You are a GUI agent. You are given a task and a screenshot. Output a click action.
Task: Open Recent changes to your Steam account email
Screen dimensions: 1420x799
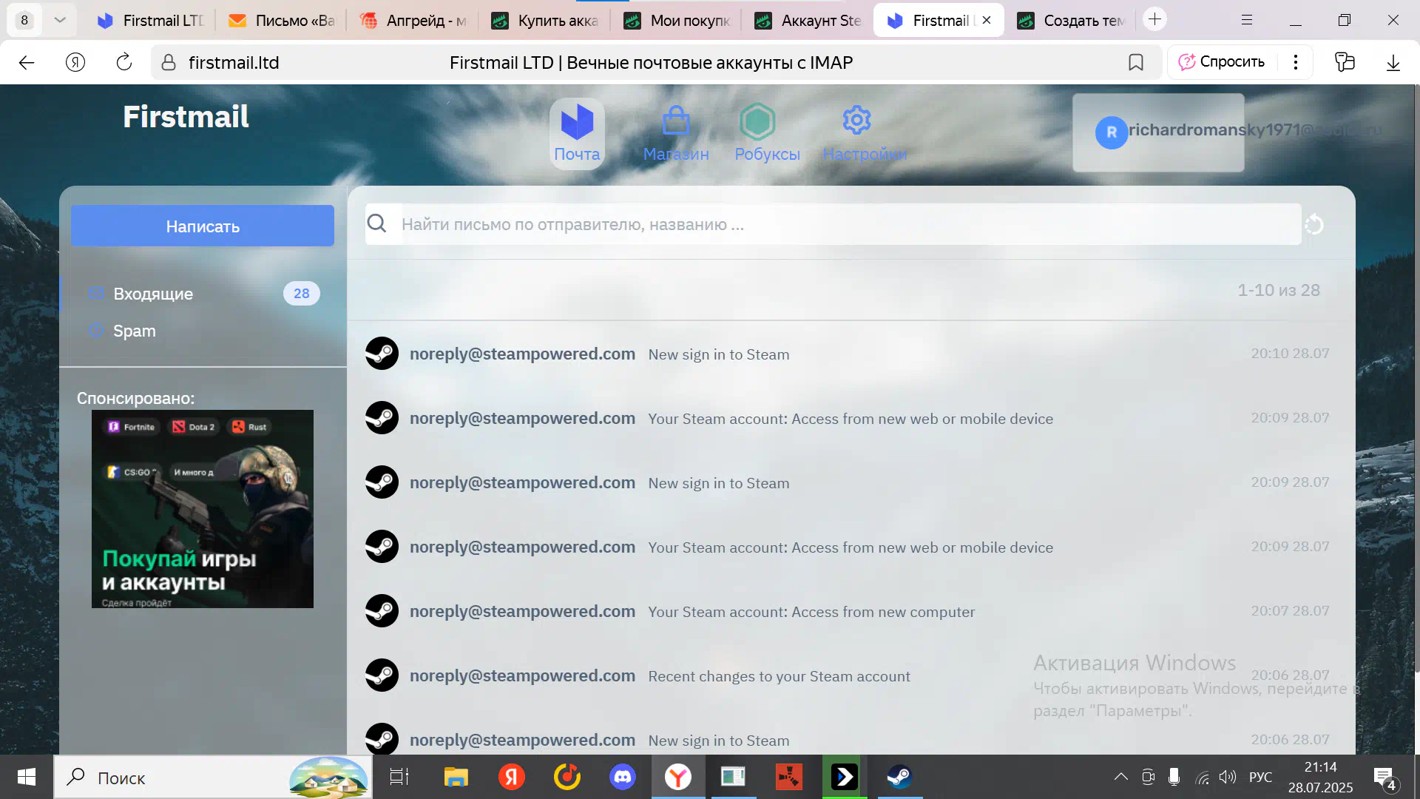(x=851, y=675)
